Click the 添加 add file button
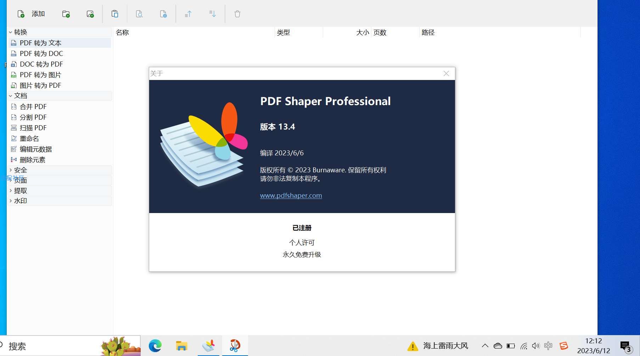This screenshot has height=356, width=640. point(31,14)
